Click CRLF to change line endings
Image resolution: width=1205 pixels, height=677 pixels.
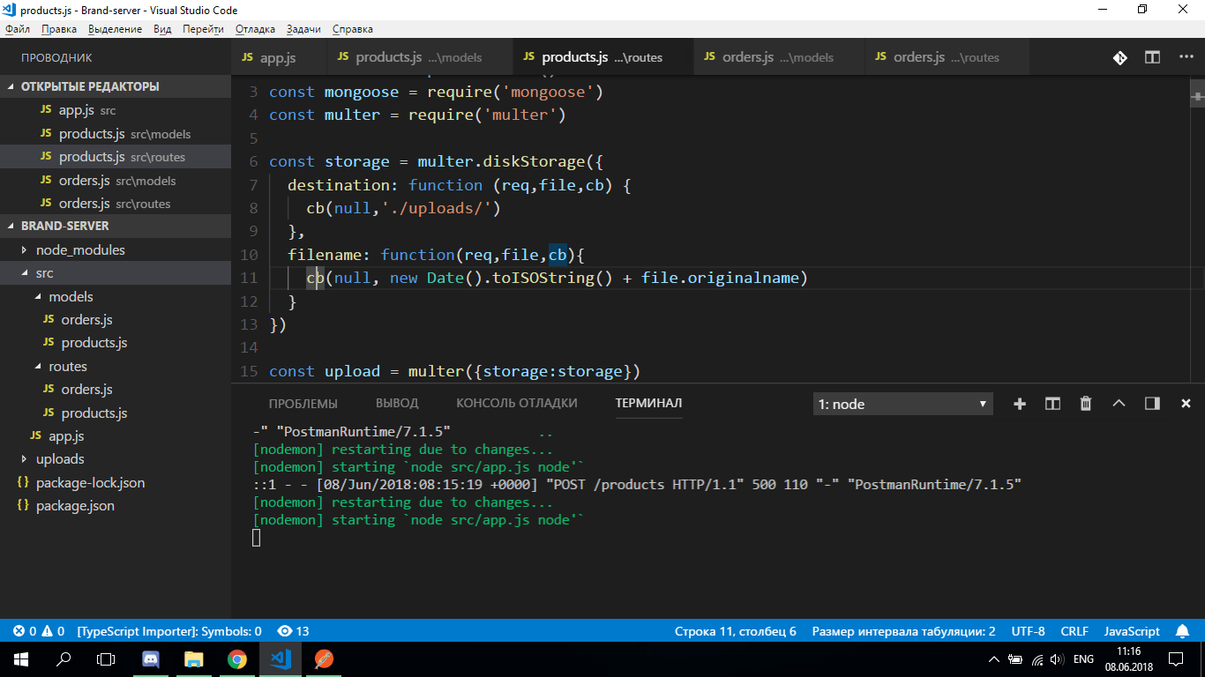1074,631
